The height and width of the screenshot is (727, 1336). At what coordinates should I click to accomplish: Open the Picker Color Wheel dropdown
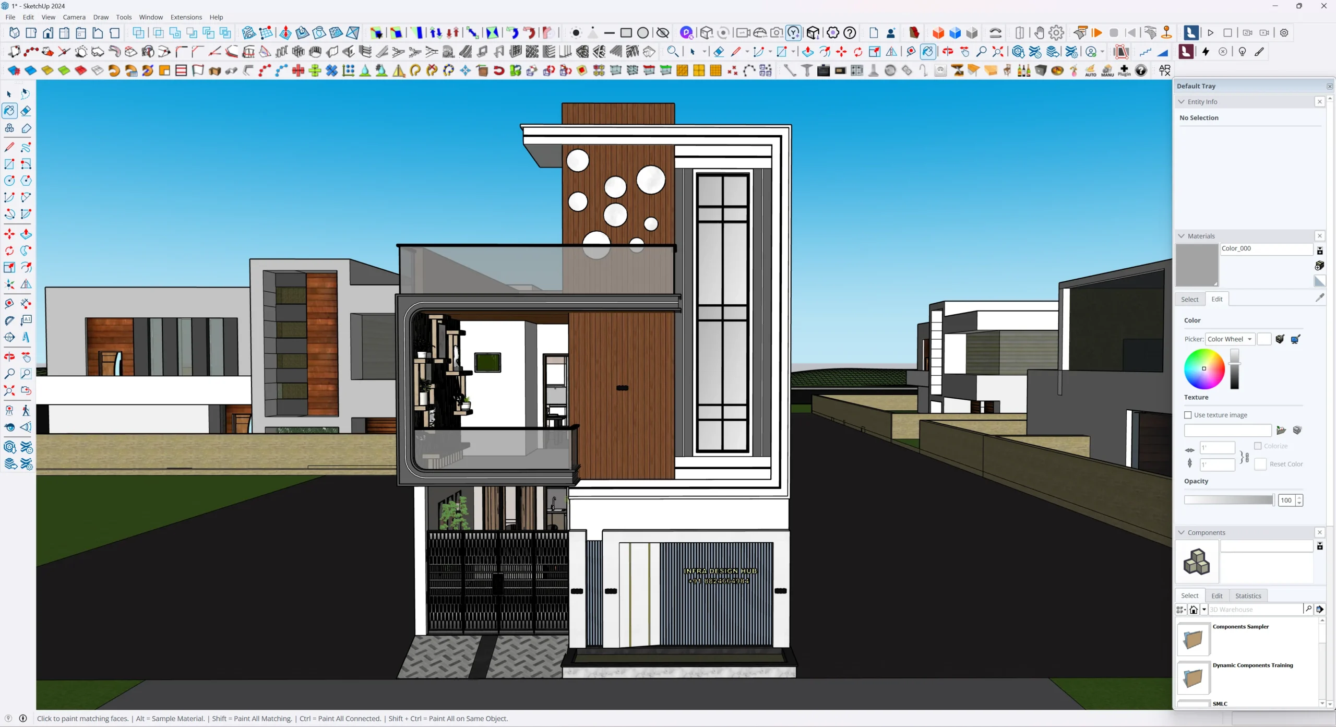click(1231, 339)
